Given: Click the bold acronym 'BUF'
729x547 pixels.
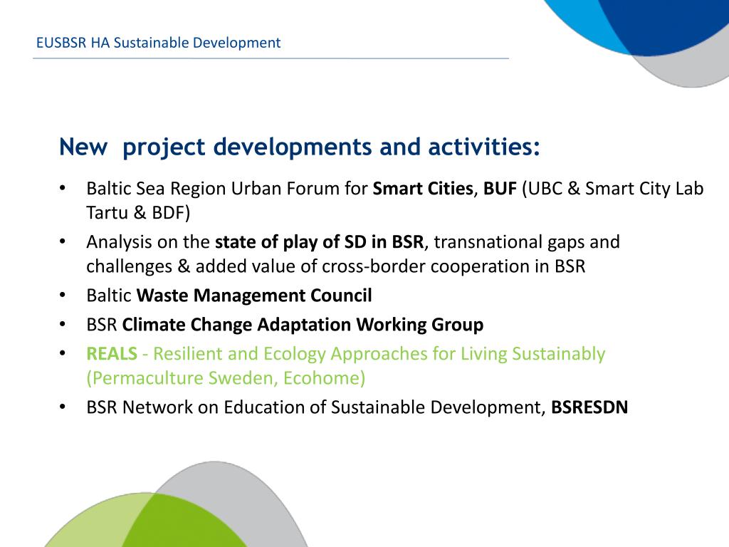Looking at the screenshot, I should tap(500, 189).
